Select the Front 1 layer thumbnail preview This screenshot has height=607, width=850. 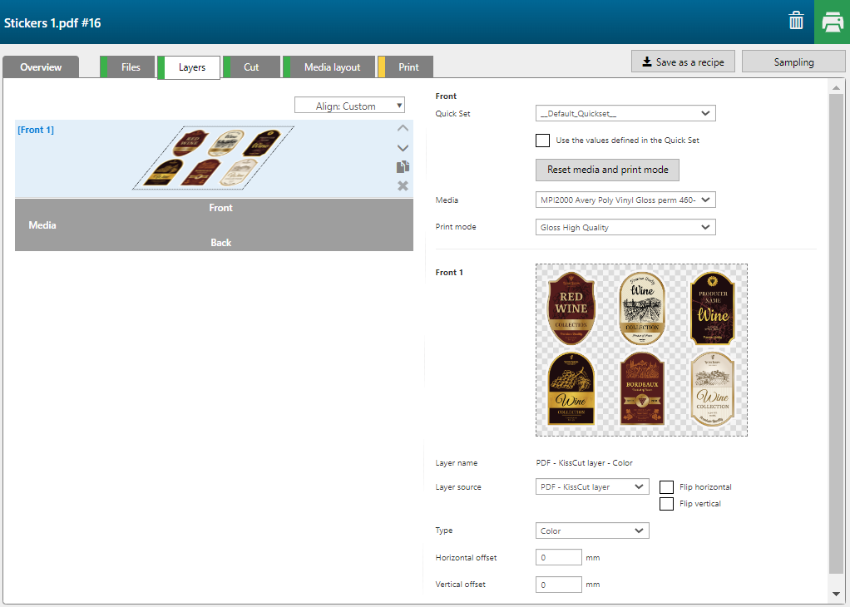(213, 158)
